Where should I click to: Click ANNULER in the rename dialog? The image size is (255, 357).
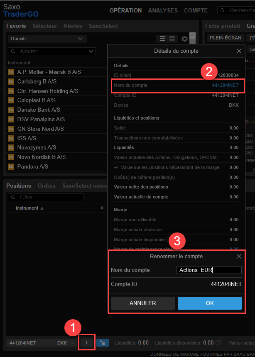(x=142, y=303)
